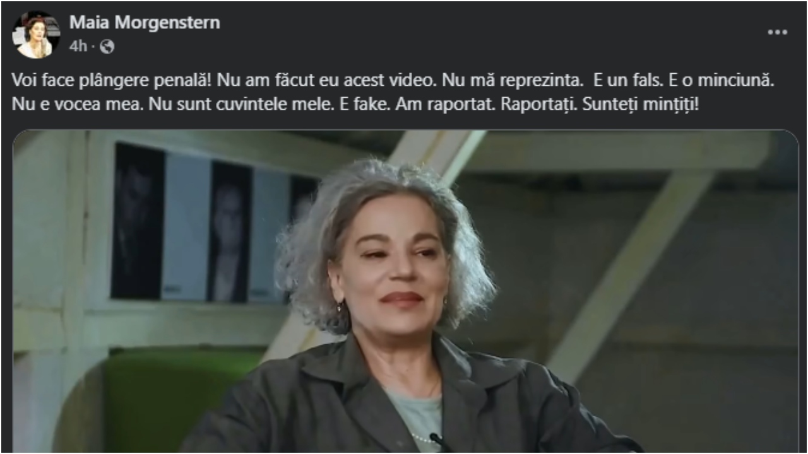Click the closing text "Sunteți mințiți!"

641,104
